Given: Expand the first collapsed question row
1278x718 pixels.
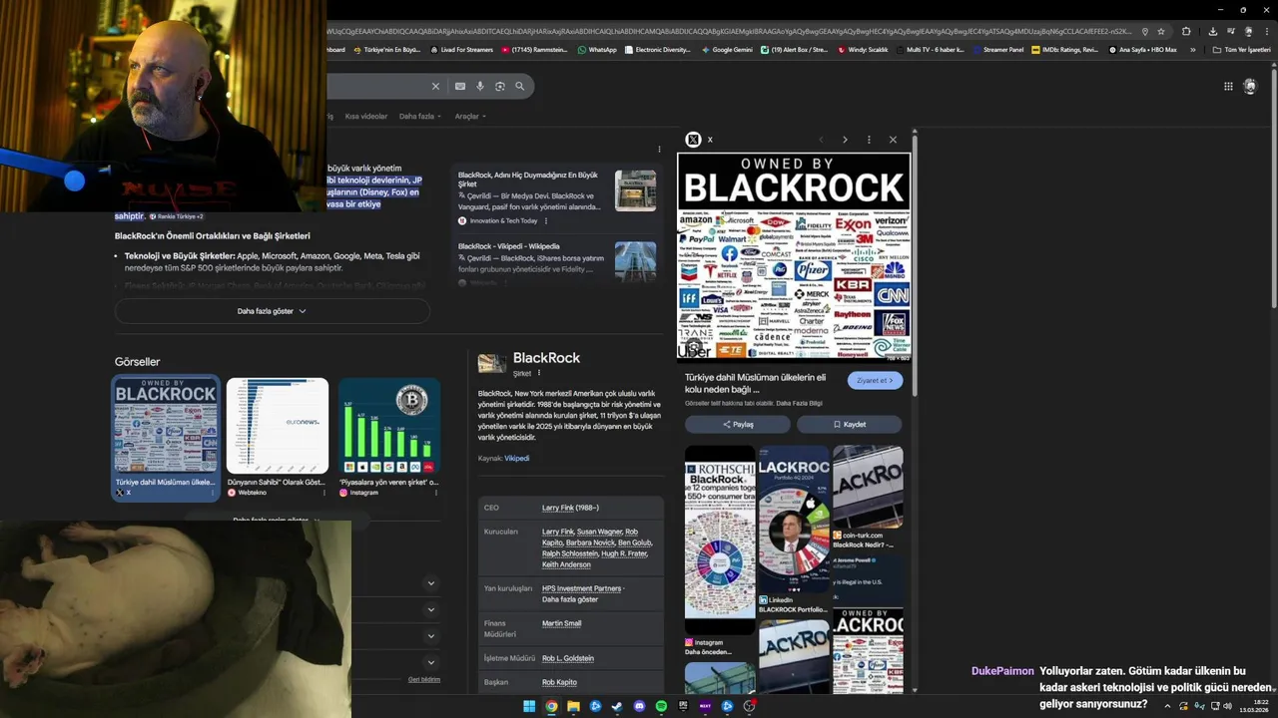Looking at the screenshot, I should 431,583.
